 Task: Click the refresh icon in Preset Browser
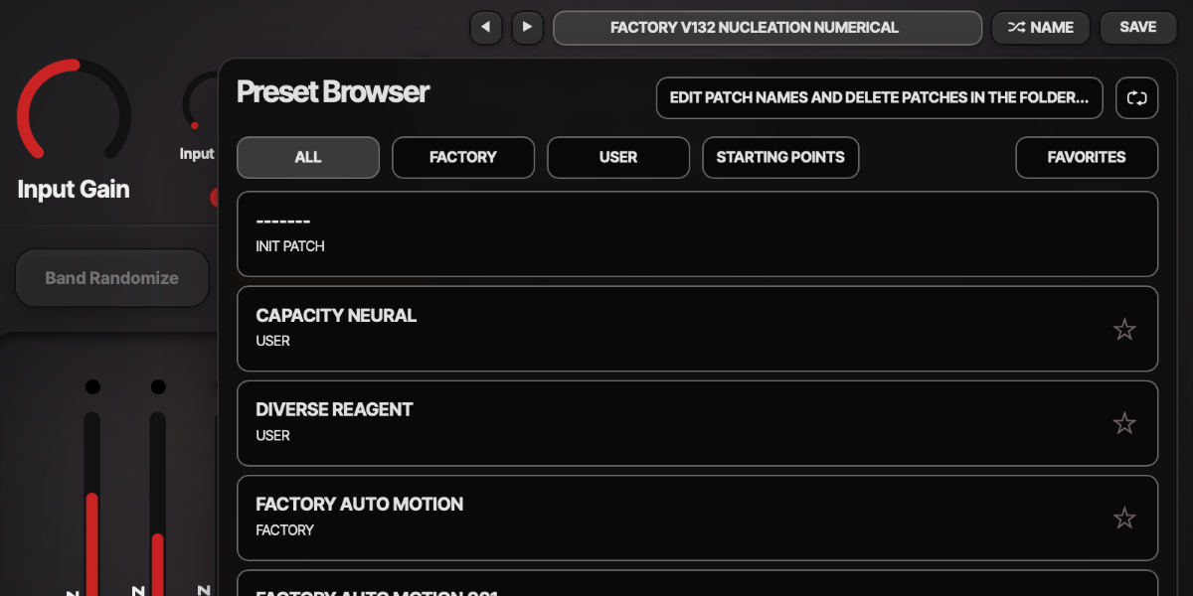click(x=1137, y=98)
